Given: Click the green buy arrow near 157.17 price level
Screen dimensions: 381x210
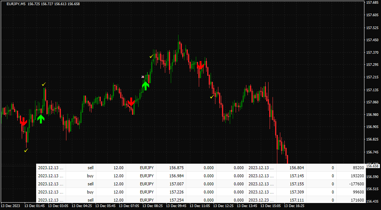Looking at the screenshot, I should point(145,86).
